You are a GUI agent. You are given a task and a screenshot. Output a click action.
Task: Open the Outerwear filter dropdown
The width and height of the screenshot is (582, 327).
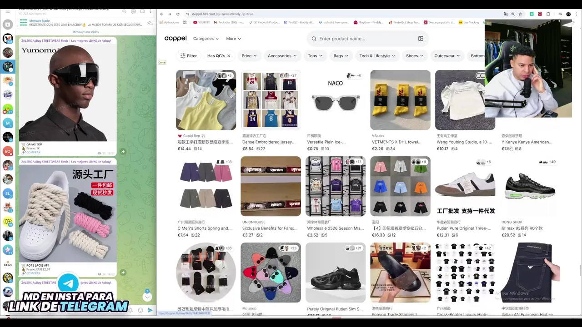447,56
